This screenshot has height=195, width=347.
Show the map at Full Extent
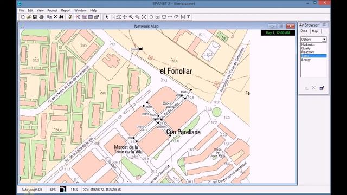point(144,17)
